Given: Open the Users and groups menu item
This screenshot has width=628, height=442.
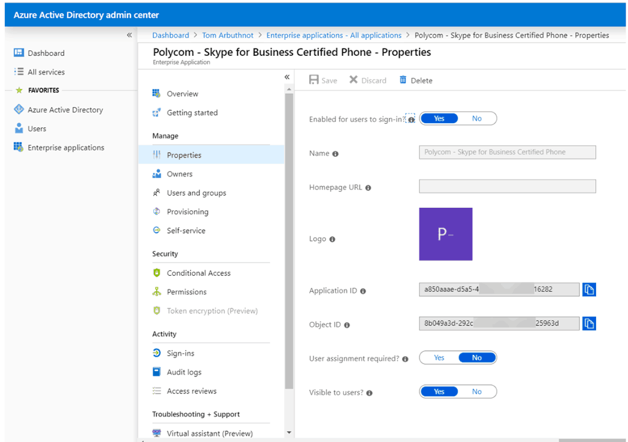Looking at the screenshot, I should [x=196, y=193].
